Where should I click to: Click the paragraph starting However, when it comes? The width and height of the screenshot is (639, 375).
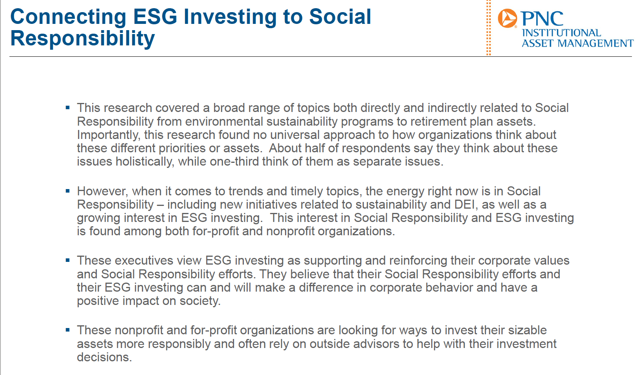[x=325, y=211]
